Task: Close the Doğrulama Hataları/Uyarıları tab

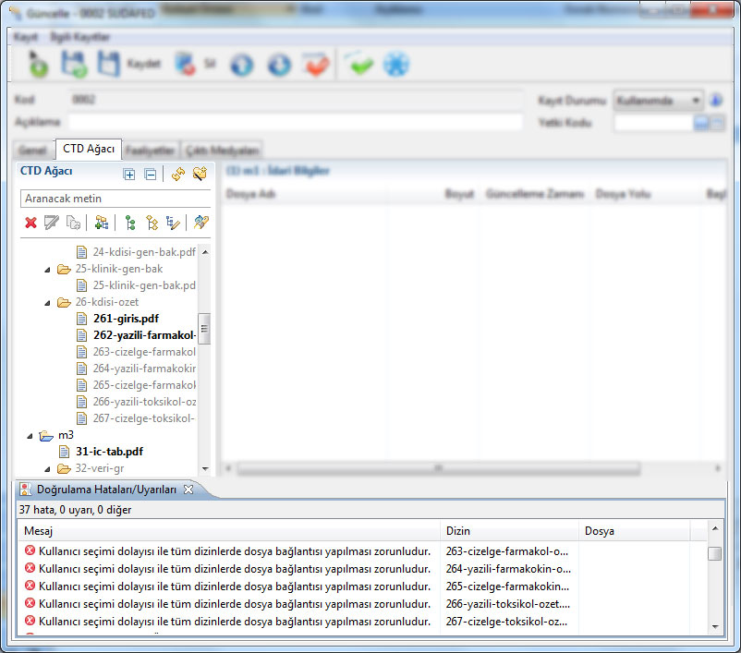Action: 187,490
